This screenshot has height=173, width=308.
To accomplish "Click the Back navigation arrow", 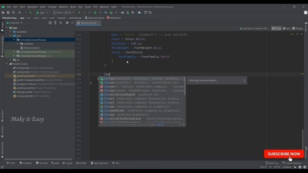I will (x=20, y=12).
